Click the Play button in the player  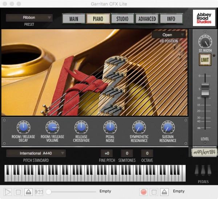(8, 192)
